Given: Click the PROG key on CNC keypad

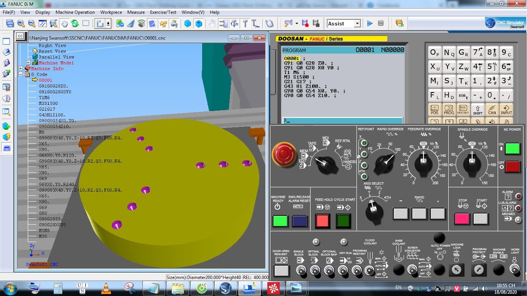Looking at the screenshot, I should (449, 110).
